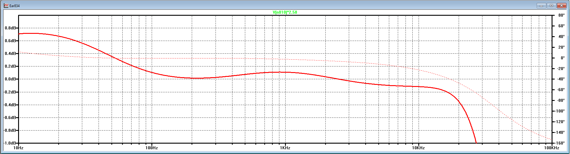Close the Ear834 plot window
The width and height of the screenshot is (570, 154).
coord(561,6)
